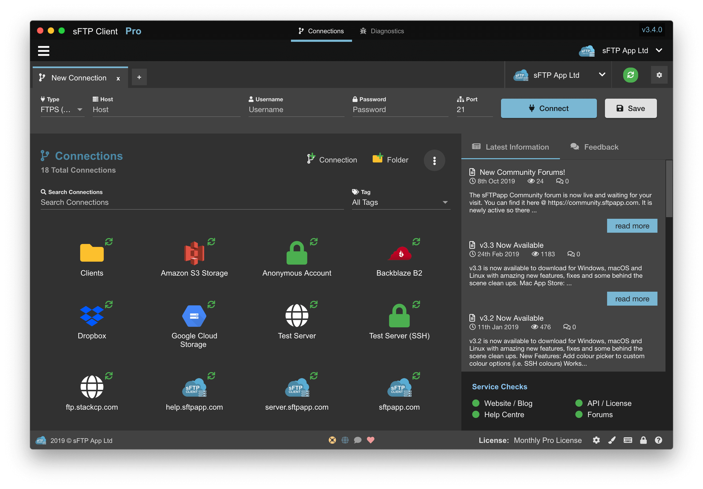The width and height of the screenshot is (703, 489).
Task: Toggle sync on the Clients folder
Action: pyautogui.click(x=109, y=242)
